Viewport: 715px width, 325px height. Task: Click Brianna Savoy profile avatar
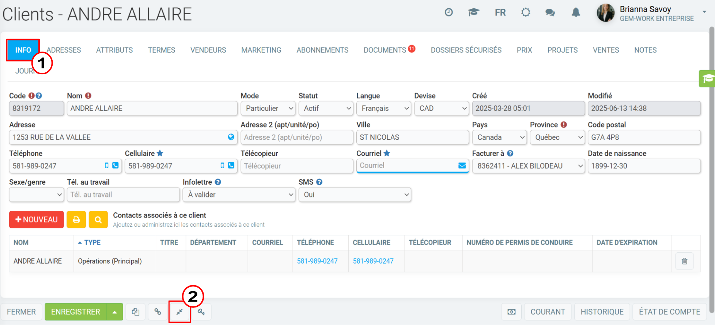click(606, 13)
